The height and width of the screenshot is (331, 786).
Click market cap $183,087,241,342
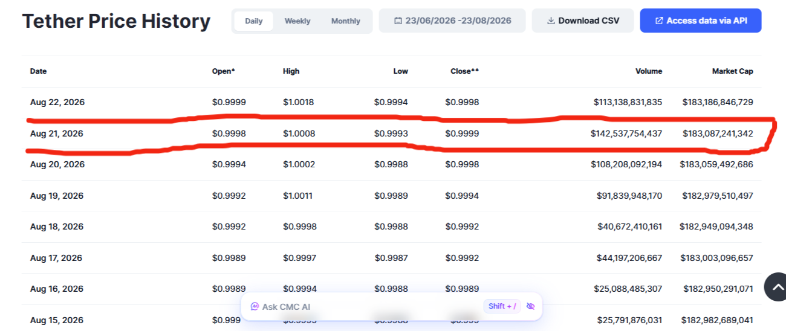(718, 133)
